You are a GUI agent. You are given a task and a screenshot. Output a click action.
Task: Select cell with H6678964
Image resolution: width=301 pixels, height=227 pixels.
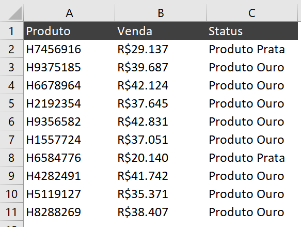(x=69, y=85)
